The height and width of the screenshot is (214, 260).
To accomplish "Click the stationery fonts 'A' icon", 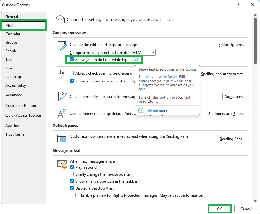I will pyautogui.click(x=62, y=113).
